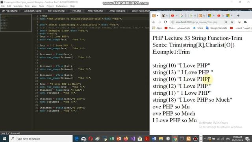Screen dimensions: 252x142
Task: Close the Array_fill1.php tab
Action: (105, 11)
